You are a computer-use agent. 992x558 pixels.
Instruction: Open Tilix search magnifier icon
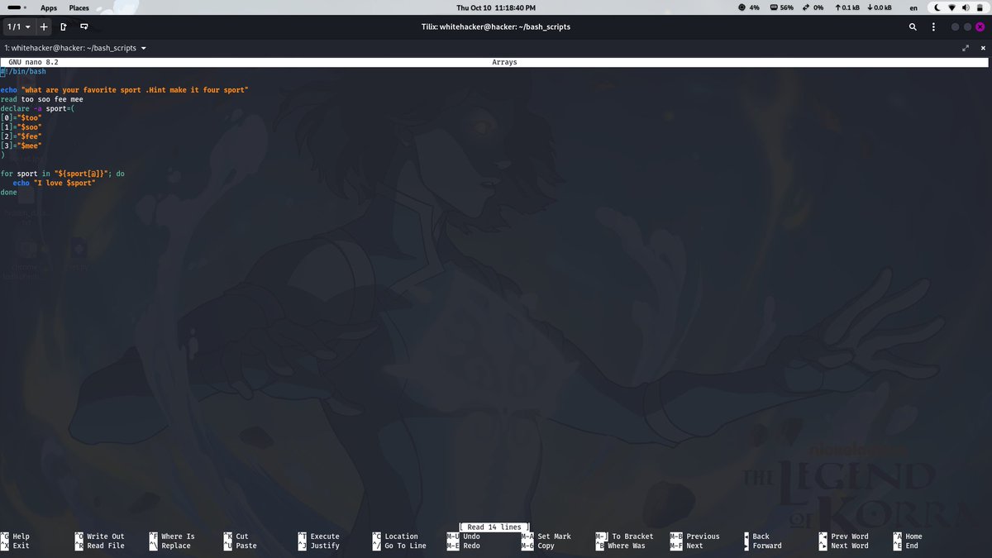point(913,26)
